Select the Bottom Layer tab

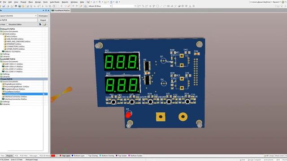pyautogui.click(x=78, y=156)
